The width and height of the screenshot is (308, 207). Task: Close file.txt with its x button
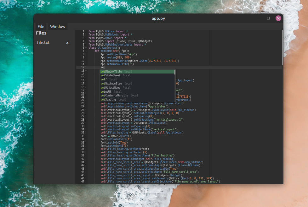coord(67,43)
